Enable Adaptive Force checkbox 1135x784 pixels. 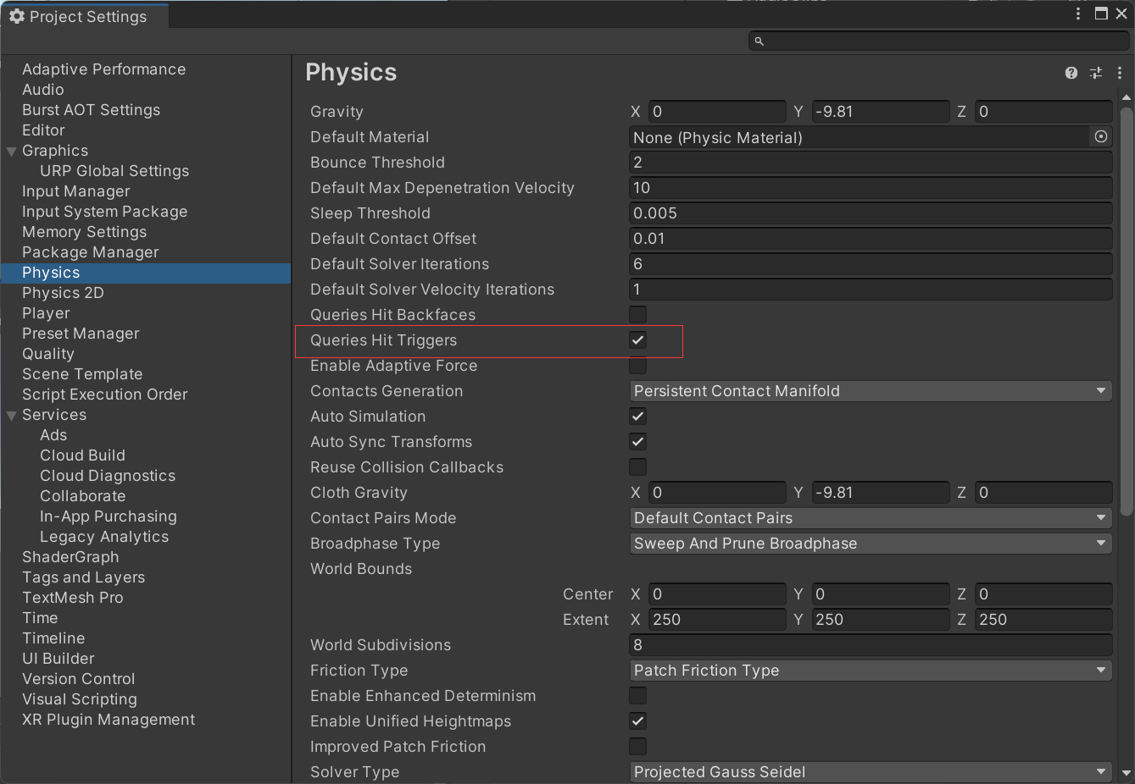[637, 365]
